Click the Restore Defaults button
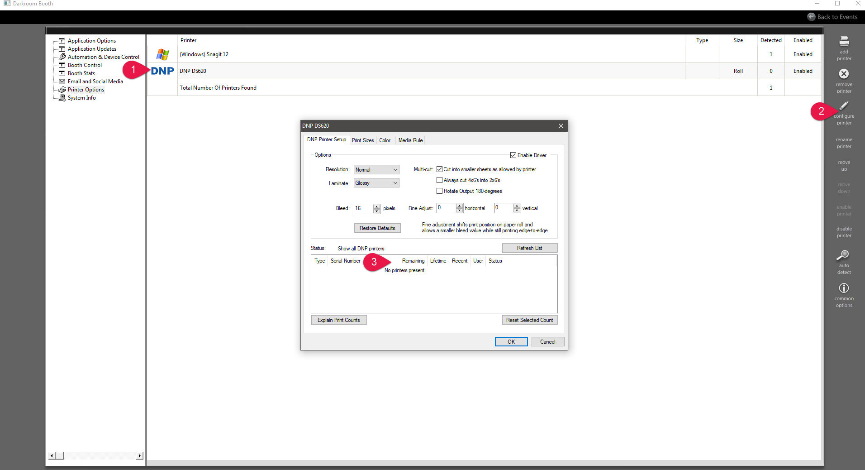 (377, 228)
